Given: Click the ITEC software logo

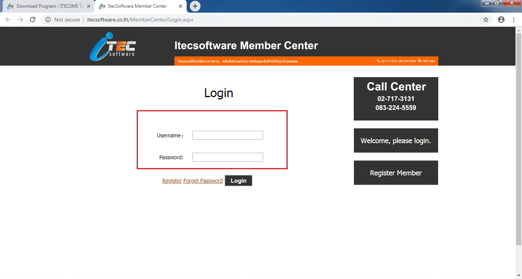Looking at the screenshot, I should 112,46.
